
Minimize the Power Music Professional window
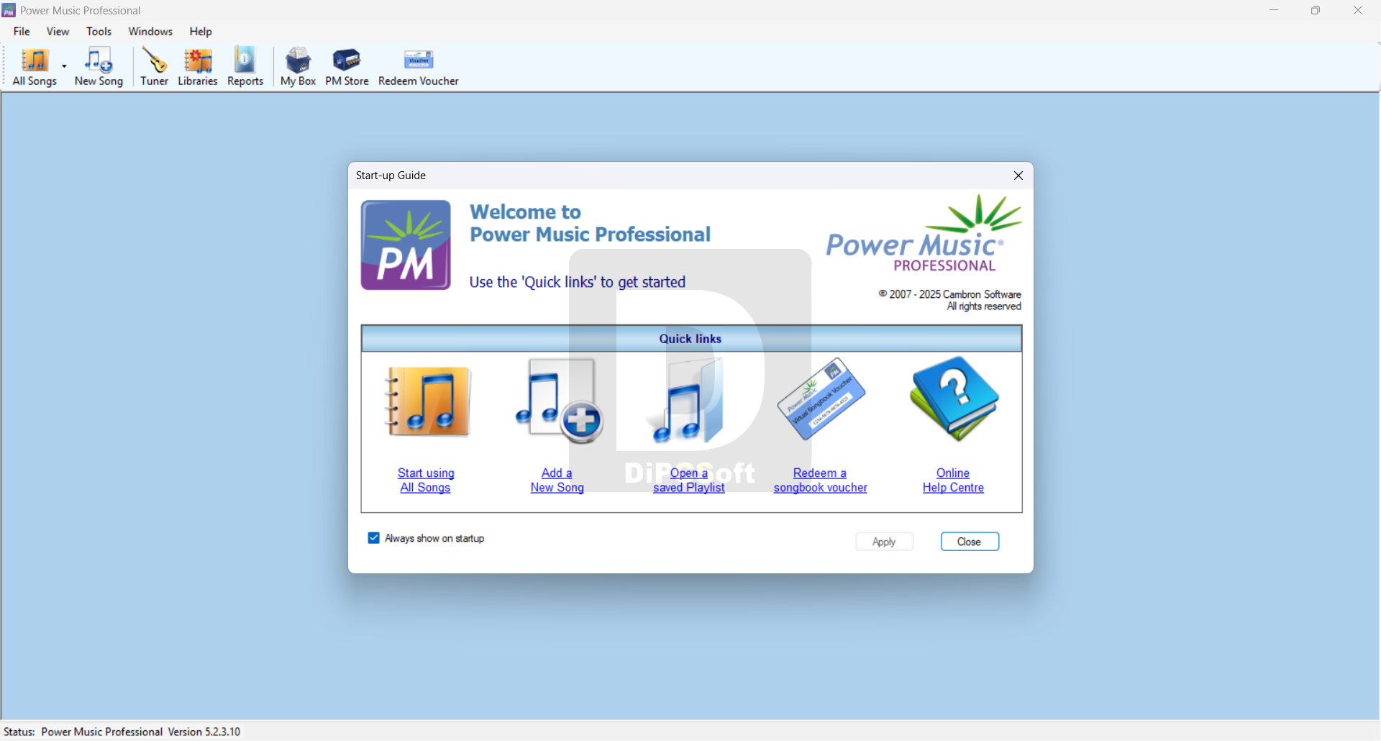click(1274, 10)
